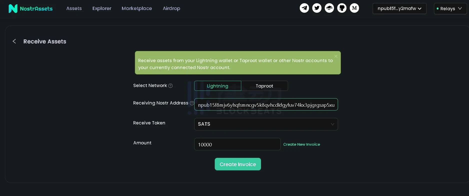Go back using the left arrow
The width and height of the screenshot is (469, 196).
pyautogui.click(x=14, y=41)
